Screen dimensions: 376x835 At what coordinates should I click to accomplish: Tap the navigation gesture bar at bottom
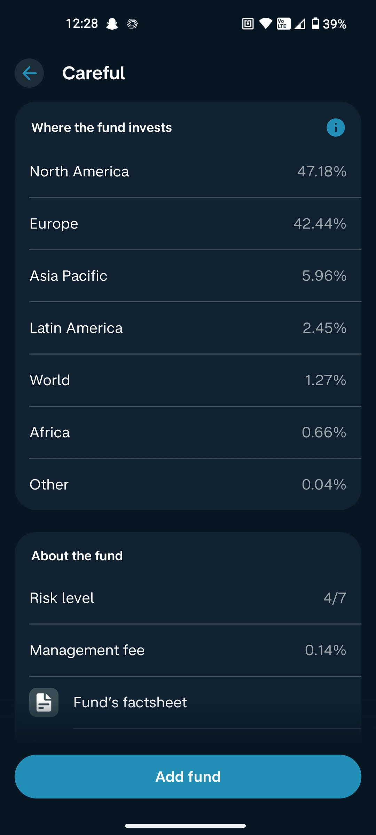(188, 826)
